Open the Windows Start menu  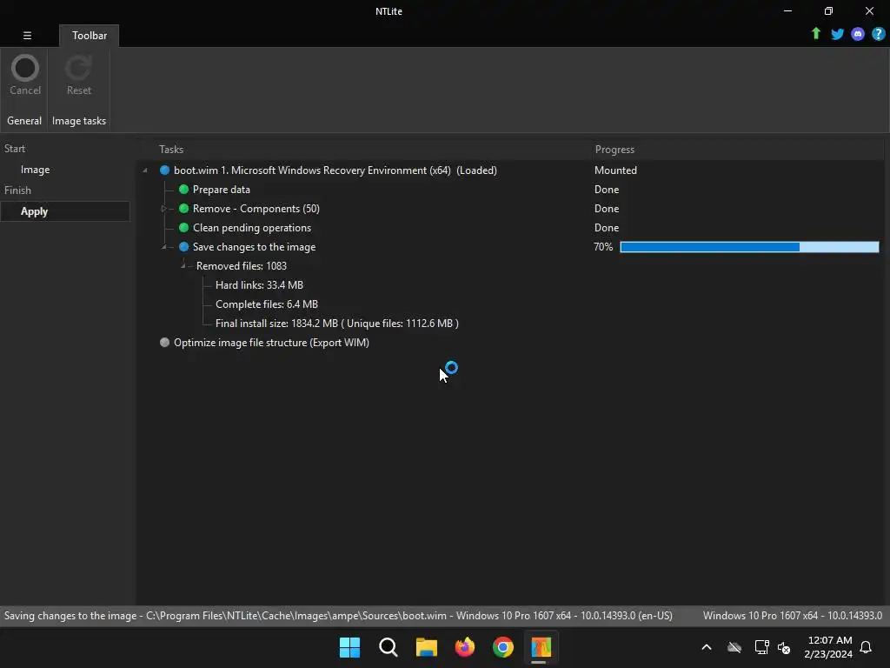[x=349, y=647]
